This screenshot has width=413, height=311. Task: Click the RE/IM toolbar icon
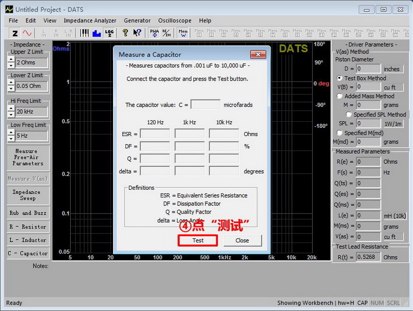pos(166,33)
